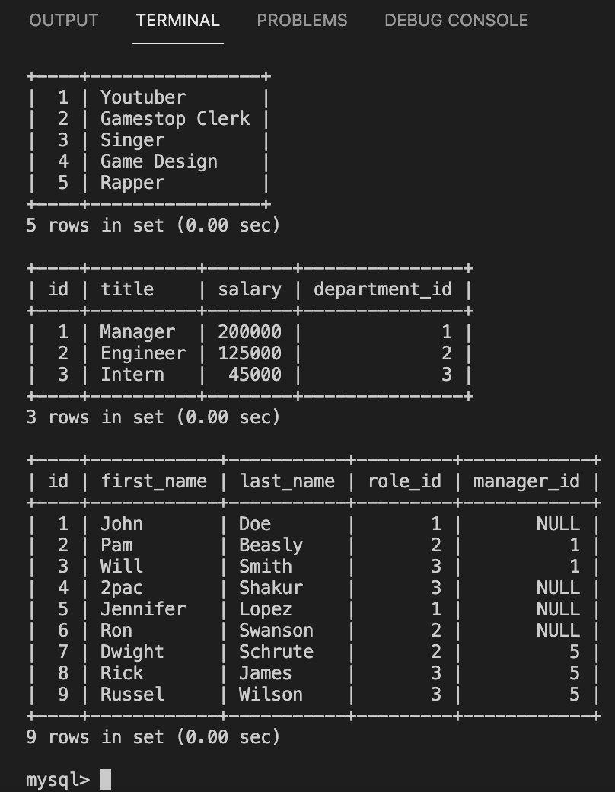Select John Doe's NULL manager_id
The width and height of the screenshot is (615, 792).
pyautogui.click(x=556, y=523)
